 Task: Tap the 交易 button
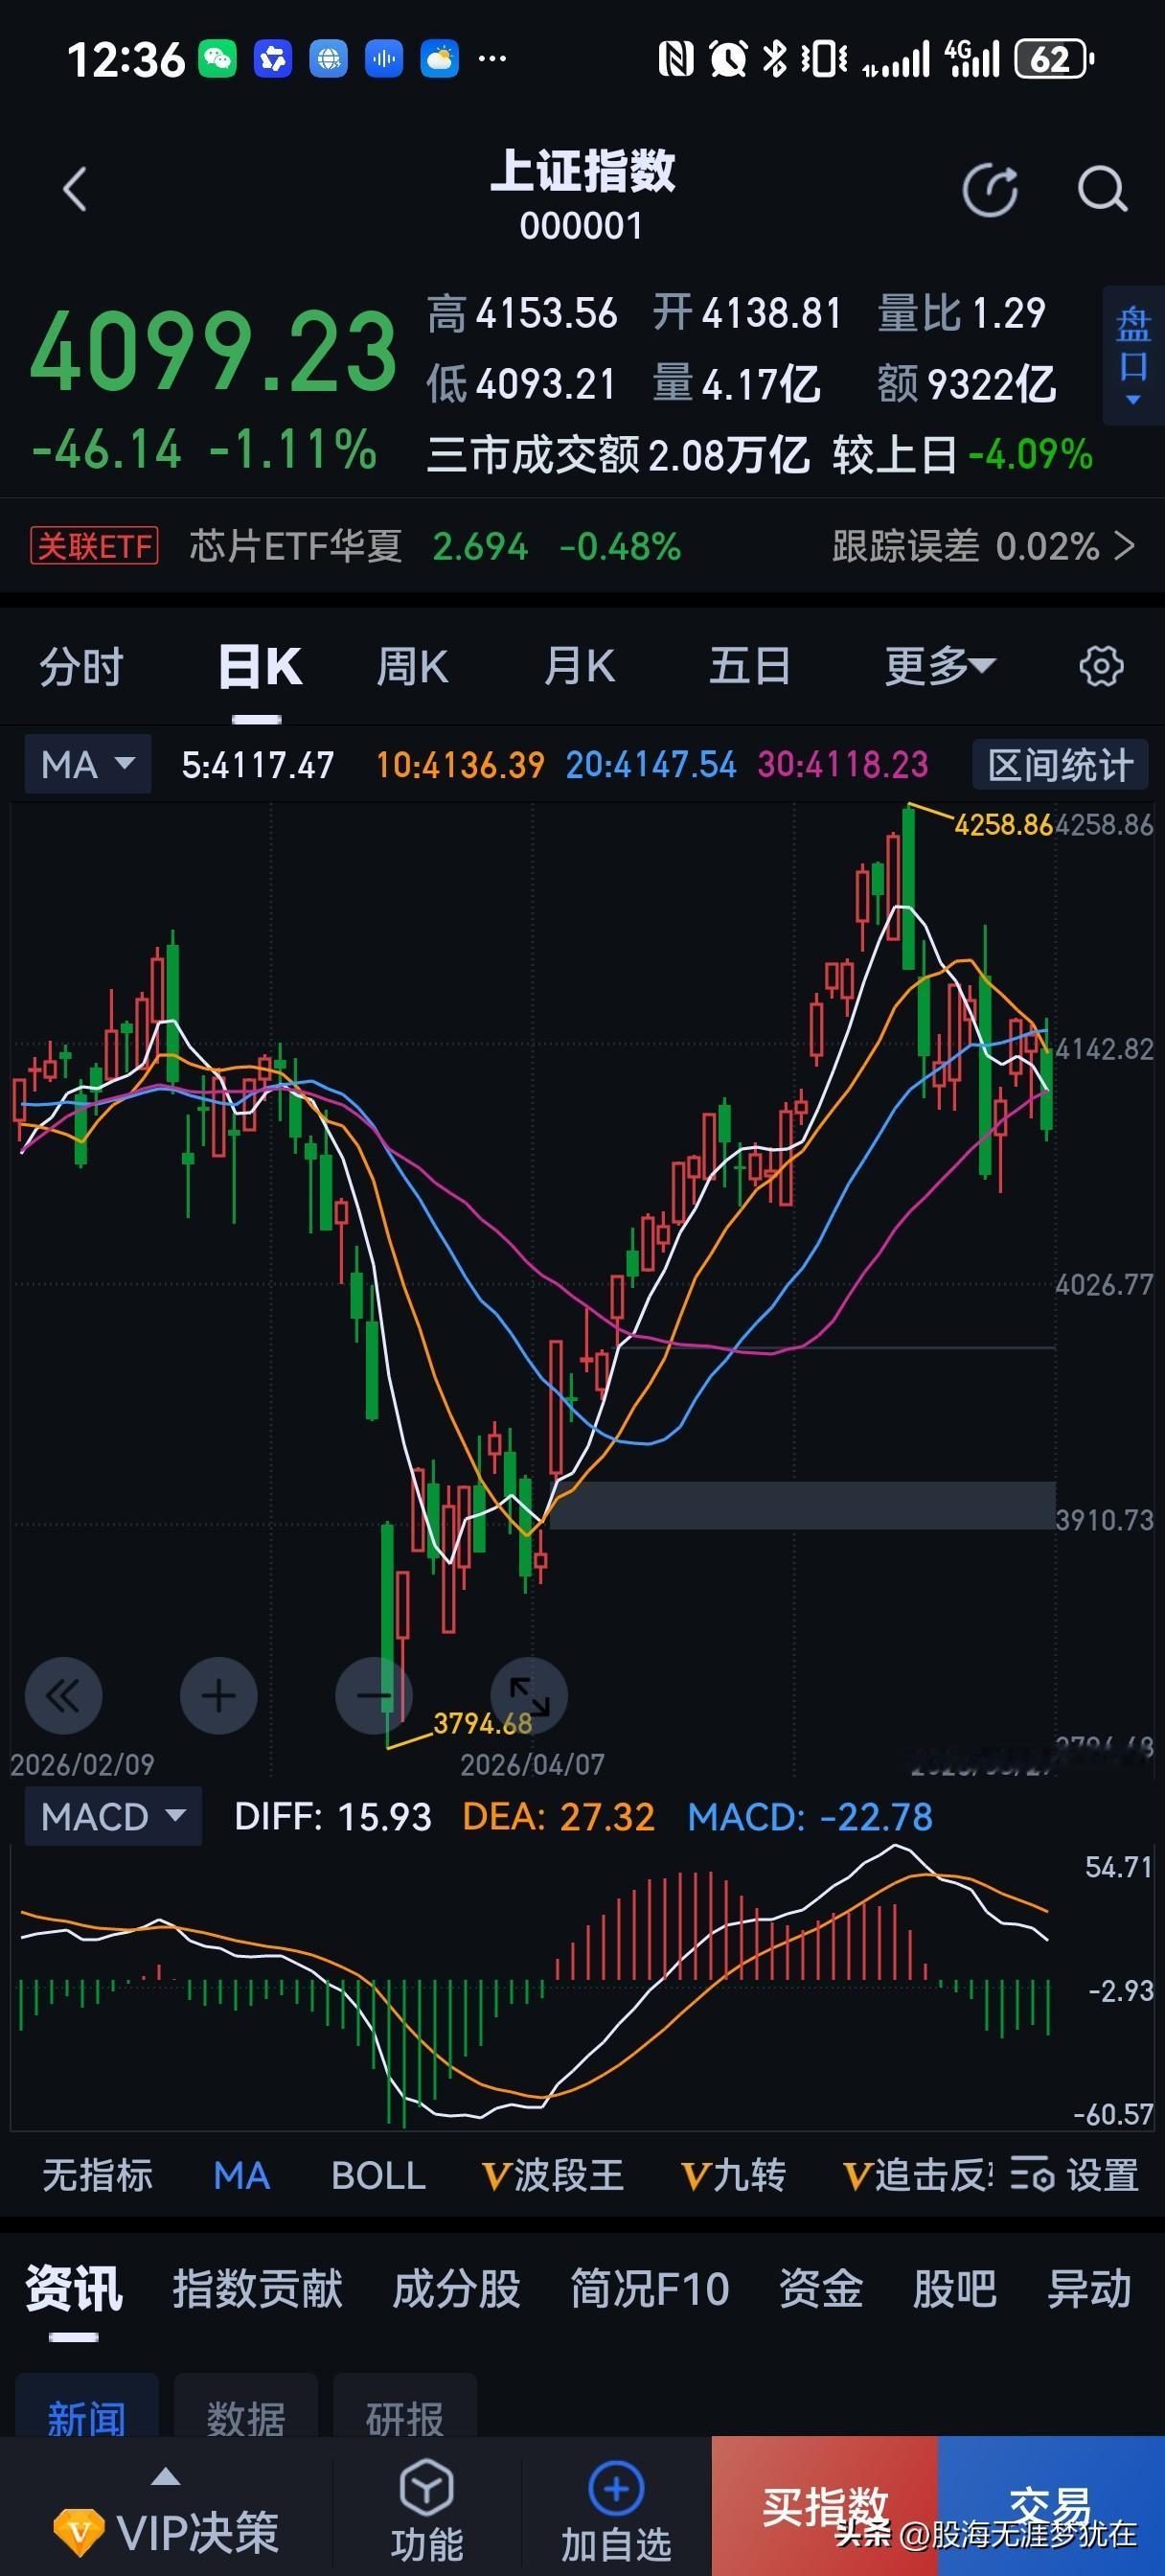(x=1051, y=2506)
